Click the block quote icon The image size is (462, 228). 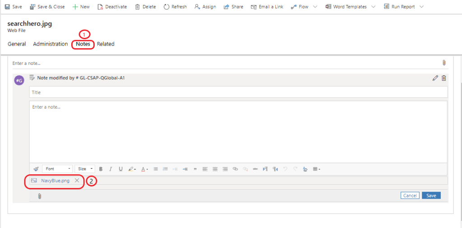[x=195, y=169]
